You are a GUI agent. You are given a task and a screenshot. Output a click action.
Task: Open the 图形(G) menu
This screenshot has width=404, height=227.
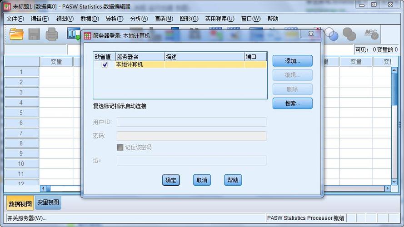click(189, 19)
